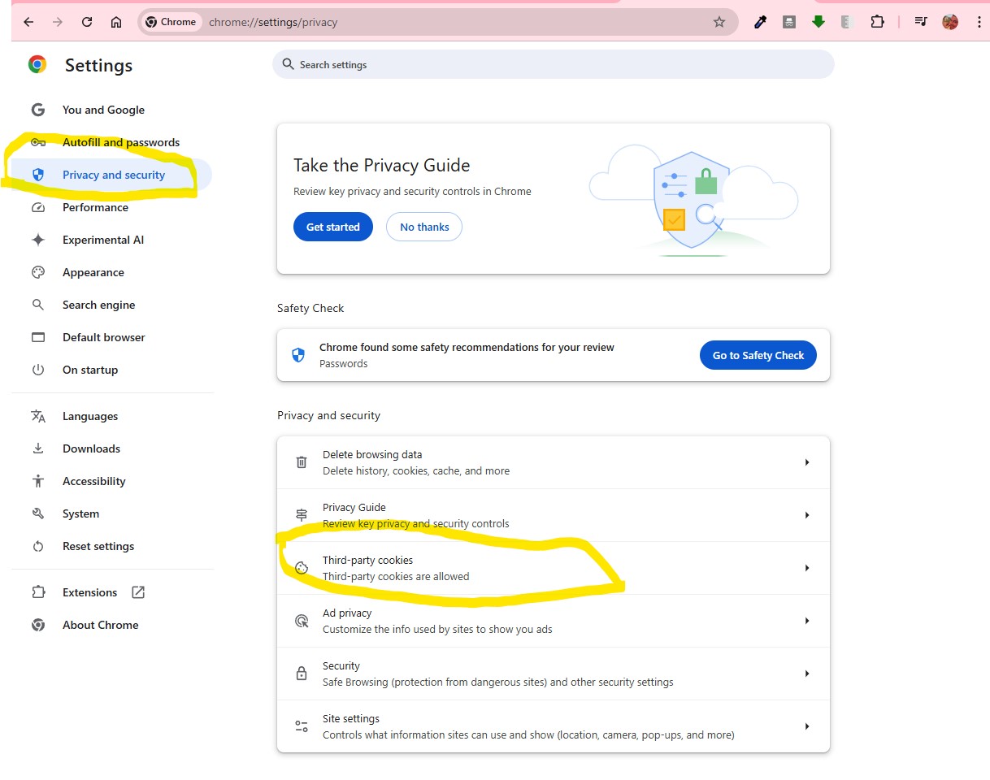Click 'Delete history, cookies, cache, and more'
990x780 pixels.
[x=416, y=471]
